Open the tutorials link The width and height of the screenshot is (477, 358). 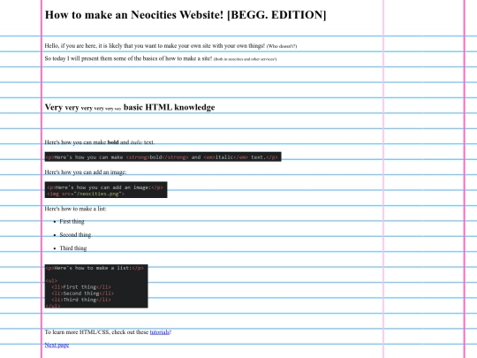coord(159,332)
